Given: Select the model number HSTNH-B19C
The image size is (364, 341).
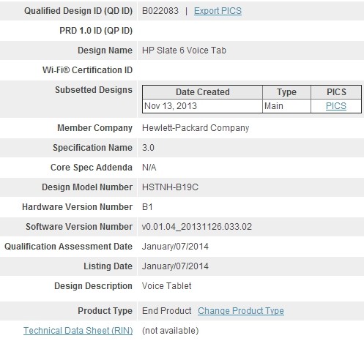Looking at the screenshot, I should coord(170,187).
